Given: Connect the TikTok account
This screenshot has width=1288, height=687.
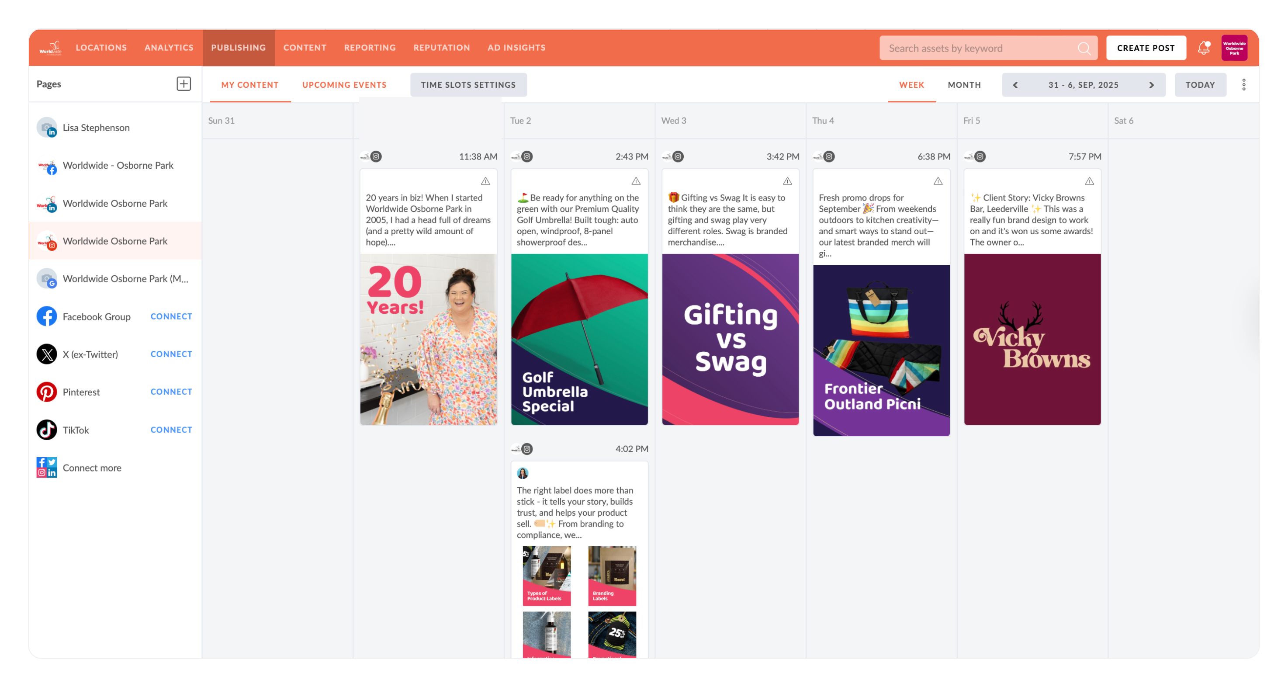Looking at the screenshot, I should [172, 430].
